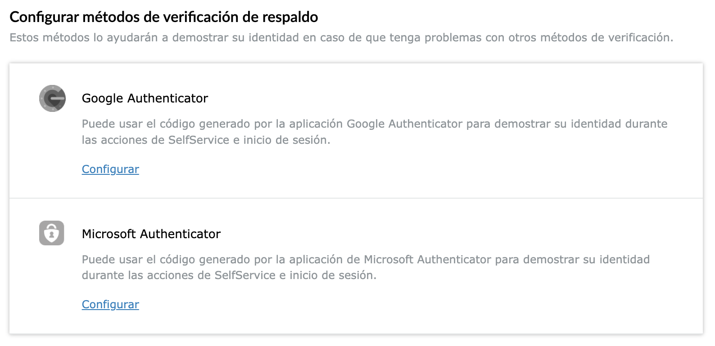Viewport: 715px width, 346px height.
Task: Click the word 'SelfService' in Microsoft Authenticator description
Action: 244,275
